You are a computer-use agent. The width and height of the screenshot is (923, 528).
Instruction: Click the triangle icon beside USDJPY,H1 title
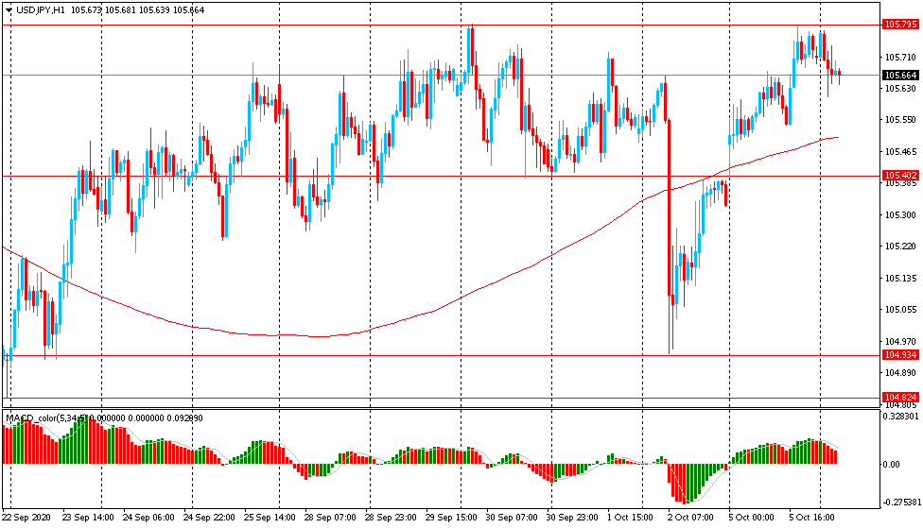point(9,10)
